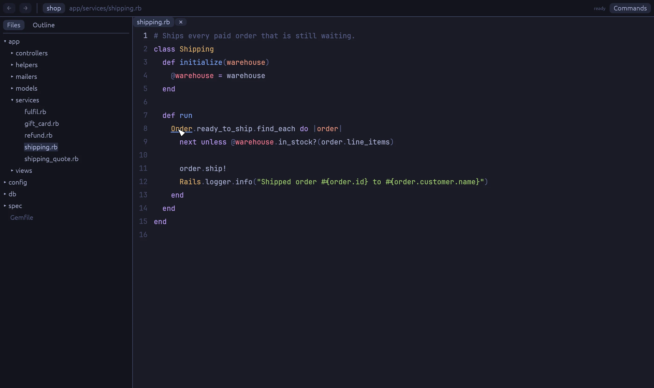The width and height of the screenshot is (654, 388).
Task: Expand the views folder arrow
Action: coord(12,170)
